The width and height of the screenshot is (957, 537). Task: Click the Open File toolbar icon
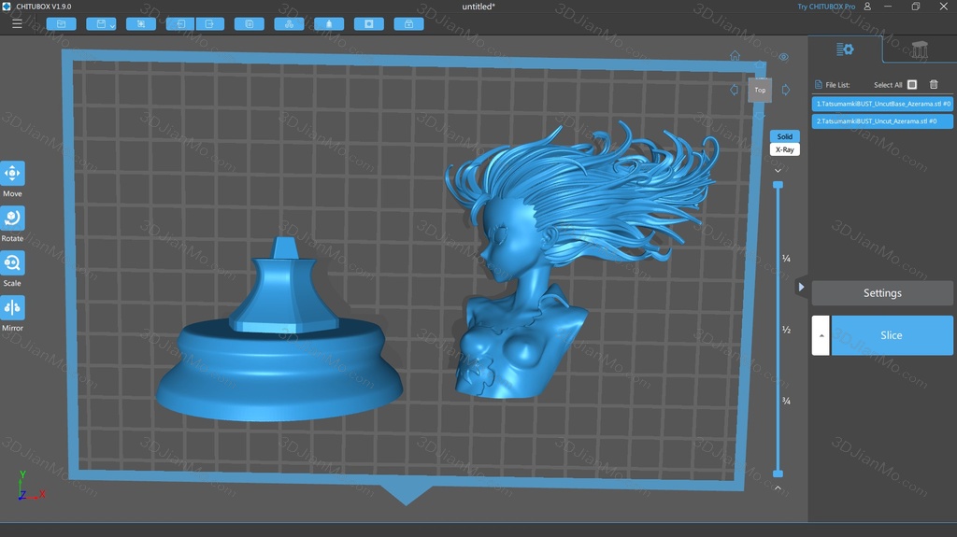coord(61,23)
